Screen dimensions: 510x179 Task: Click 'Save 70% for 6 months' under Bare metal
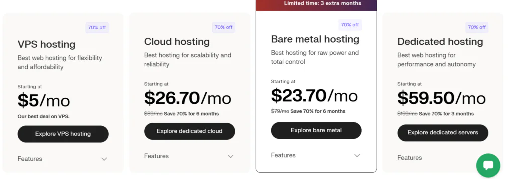(318, 111)
